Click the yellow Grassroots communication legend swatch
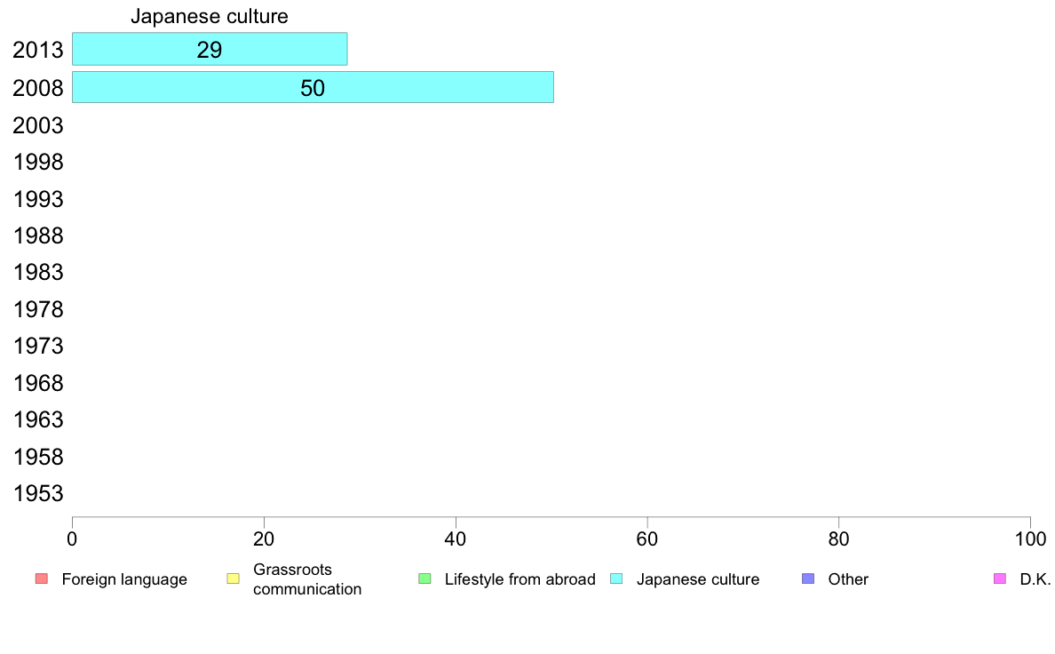Image resolution: width=1055 pixels, height=654 pixels. coord(234,578)
